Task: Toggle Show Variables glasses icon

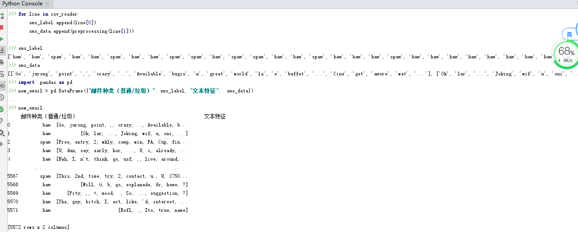Action: [2, 86]
